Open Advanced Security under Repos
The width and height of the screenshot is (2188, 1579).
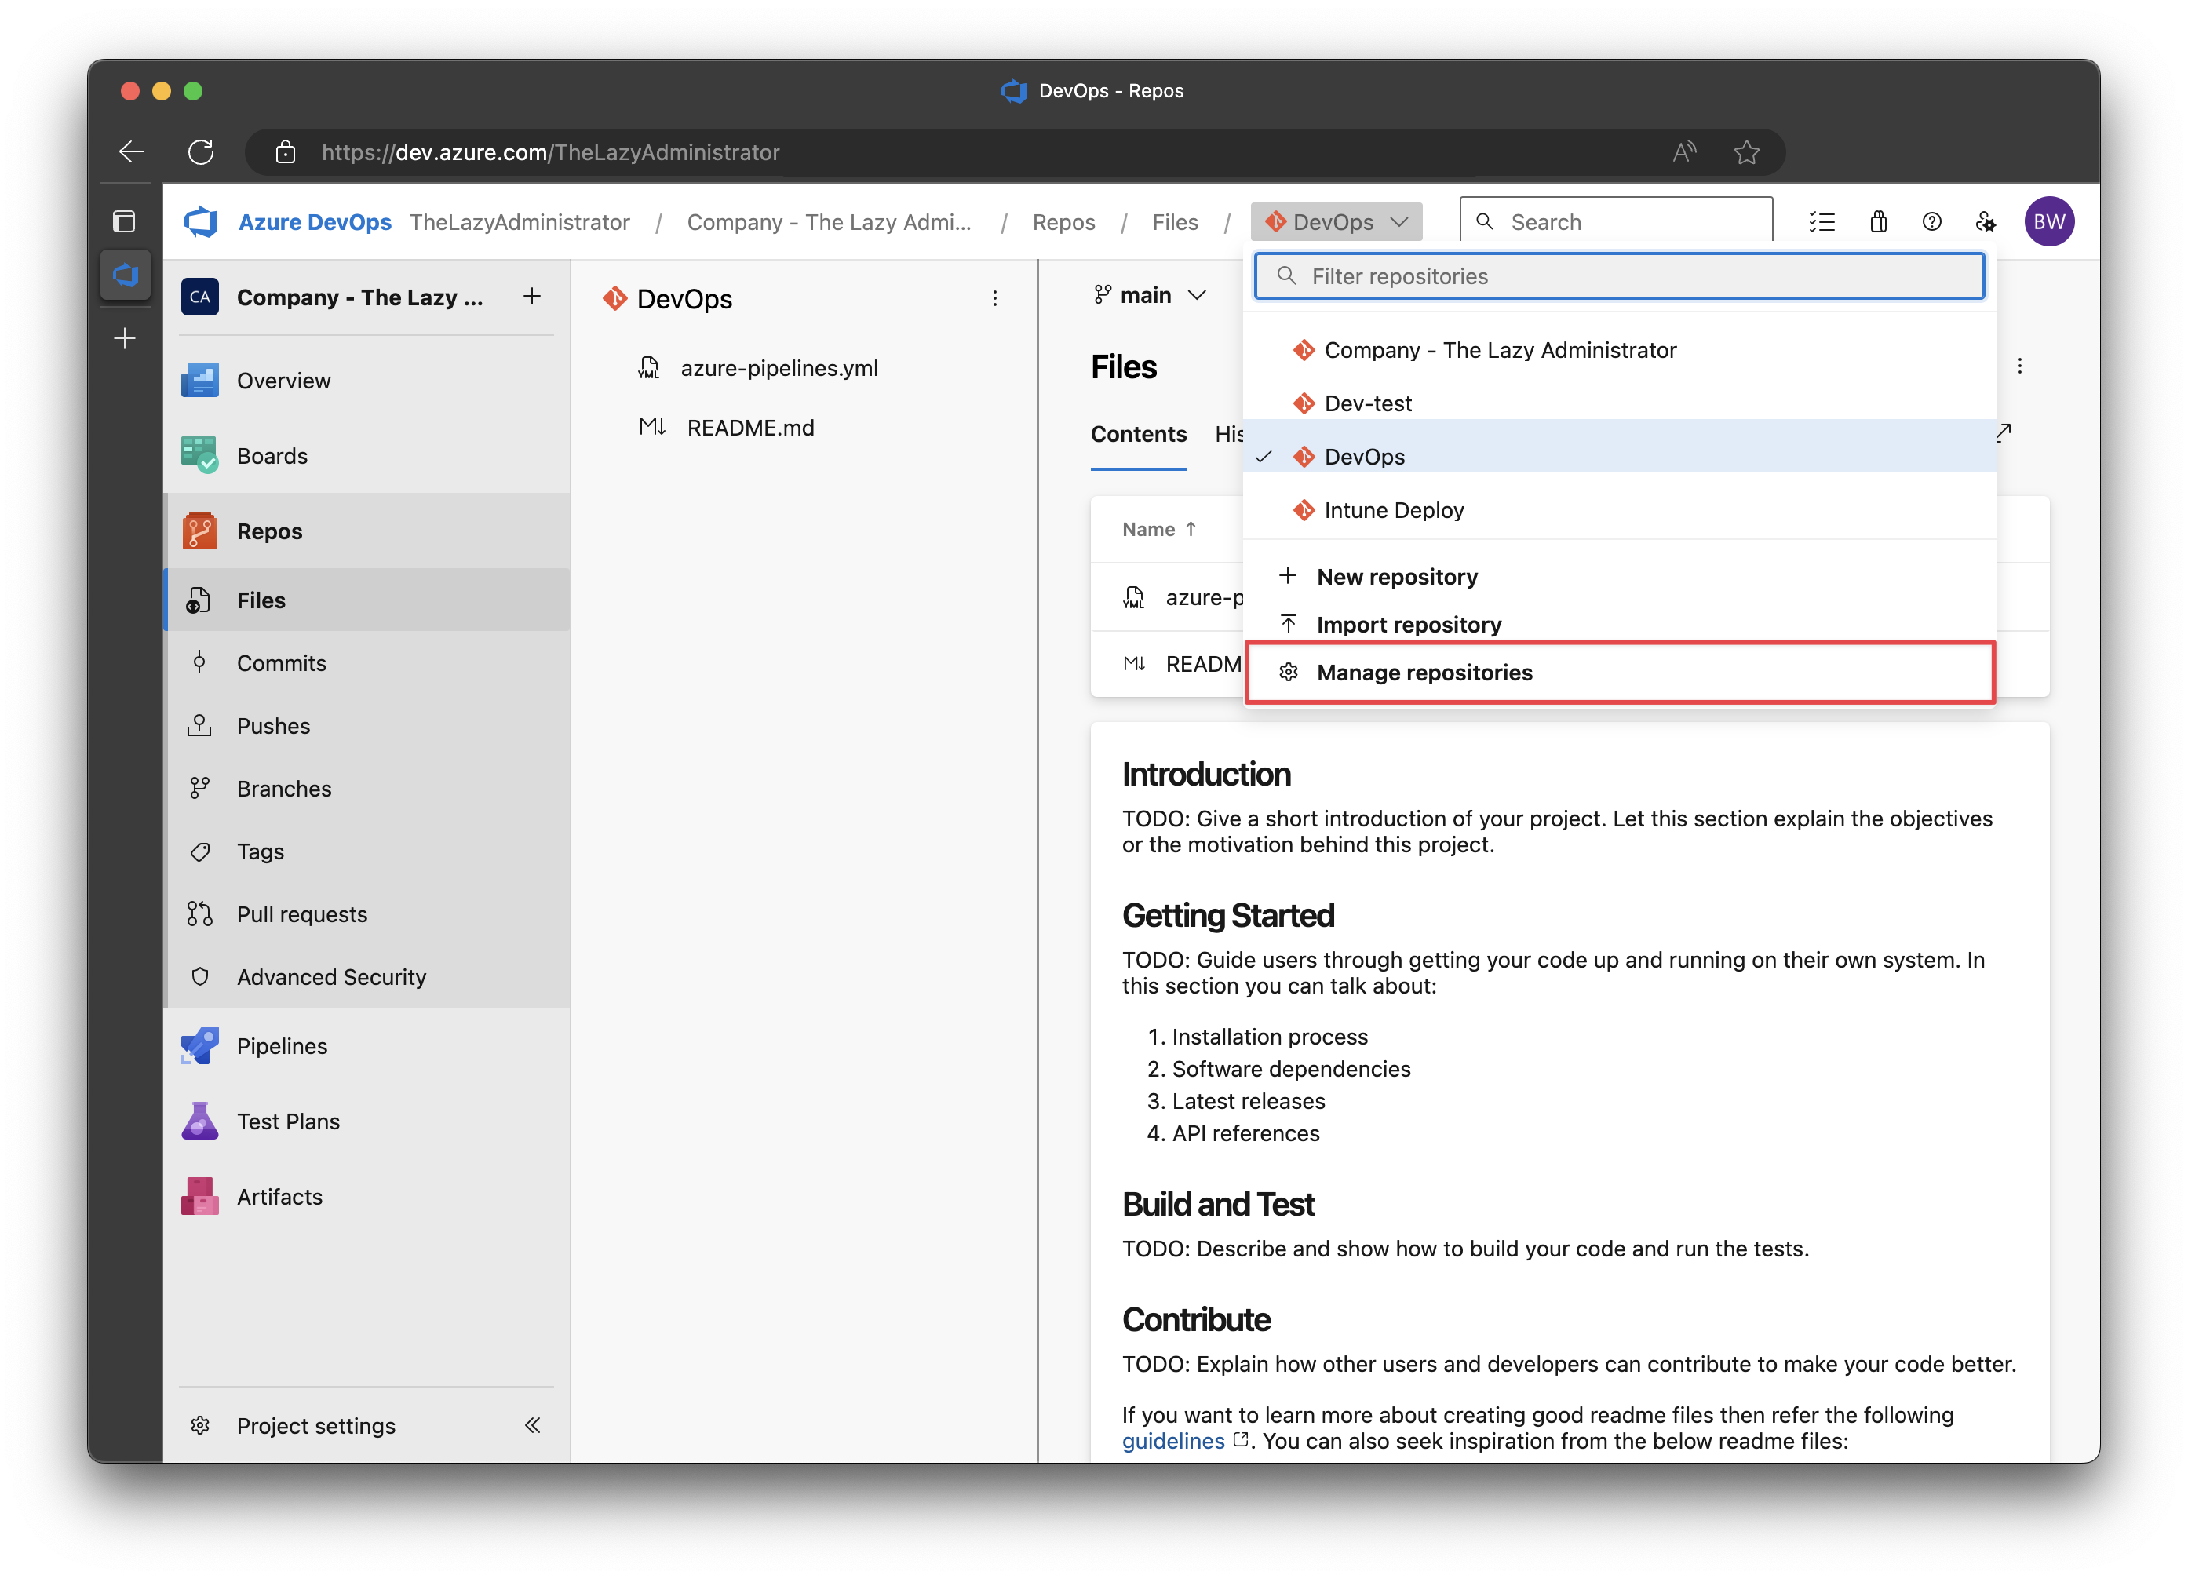point(367,977)
